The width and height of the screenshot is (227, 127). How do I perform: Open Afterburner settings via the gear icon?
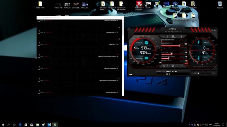point(164,66)
